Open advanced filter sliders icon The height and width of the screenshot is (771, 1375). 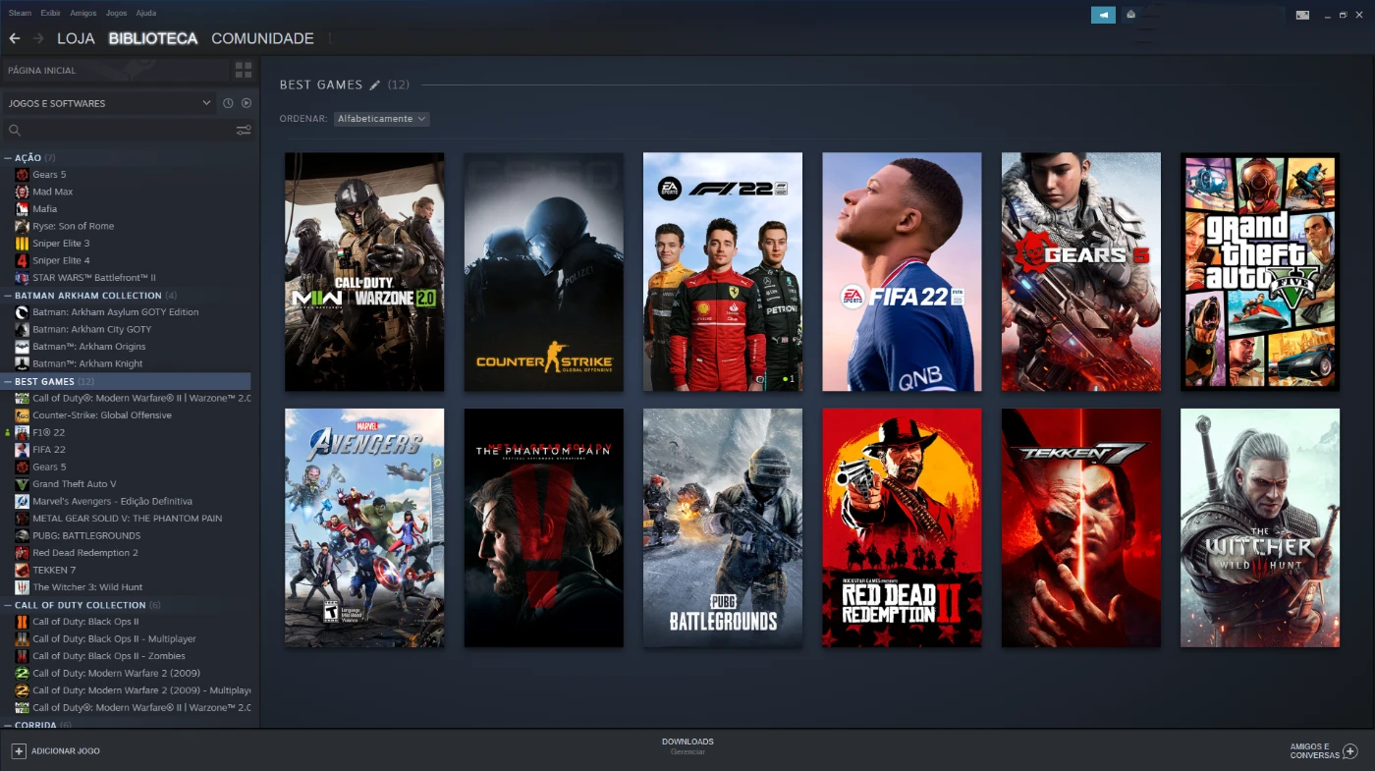pyautogui.click(x=244, y=130)
